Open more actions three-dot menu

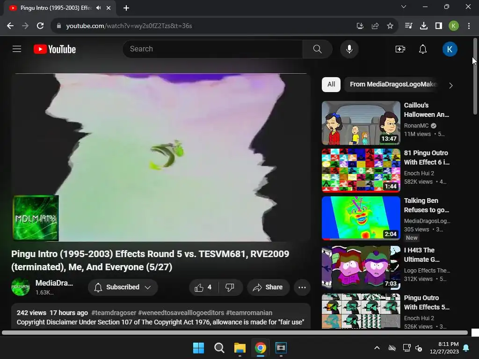click(x=302, y=287)
